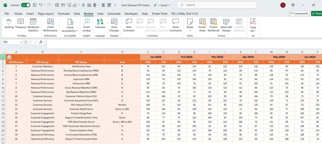The width and height of the screenshot is (322, 144).
Task: Expand the Hide Ink dropdown arrow
Action: click(255, 31)
